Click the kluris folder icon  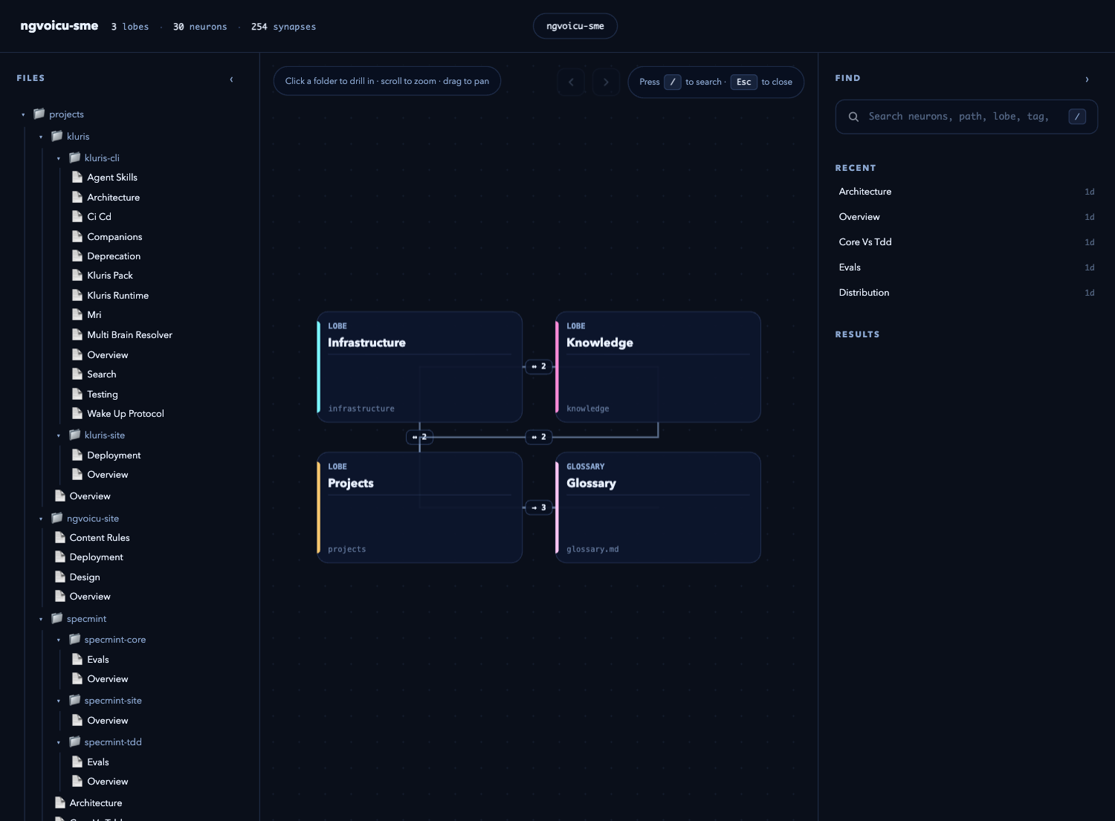point(56,136)
